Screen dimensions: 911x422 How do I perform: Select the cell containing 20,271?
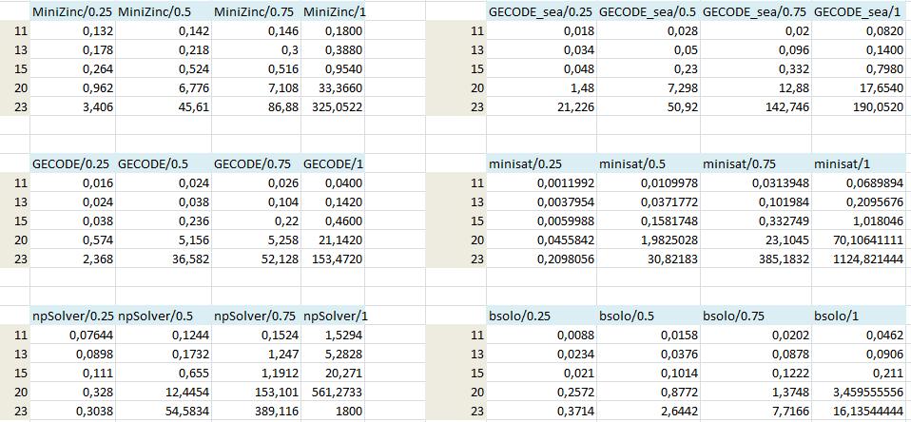[333, 374]
